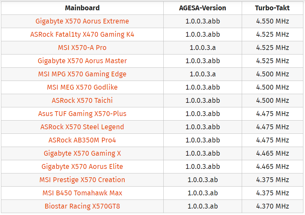Viewport: 305px width, 215px height.
Task: Open the Gigabyte X570 Gaming X link
Action: pos(82,153)
